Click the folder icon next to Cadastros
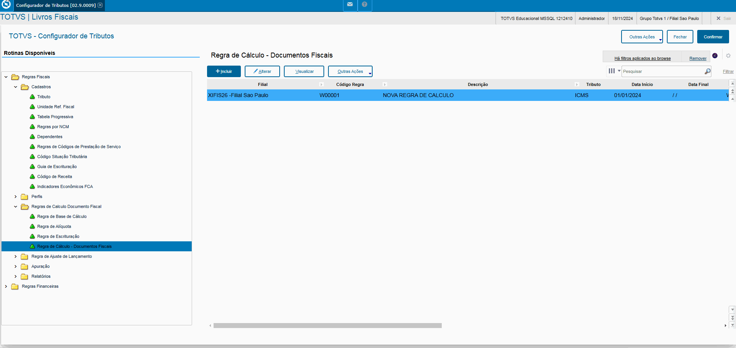Screen dimensions: 736x348 [25, 87]
